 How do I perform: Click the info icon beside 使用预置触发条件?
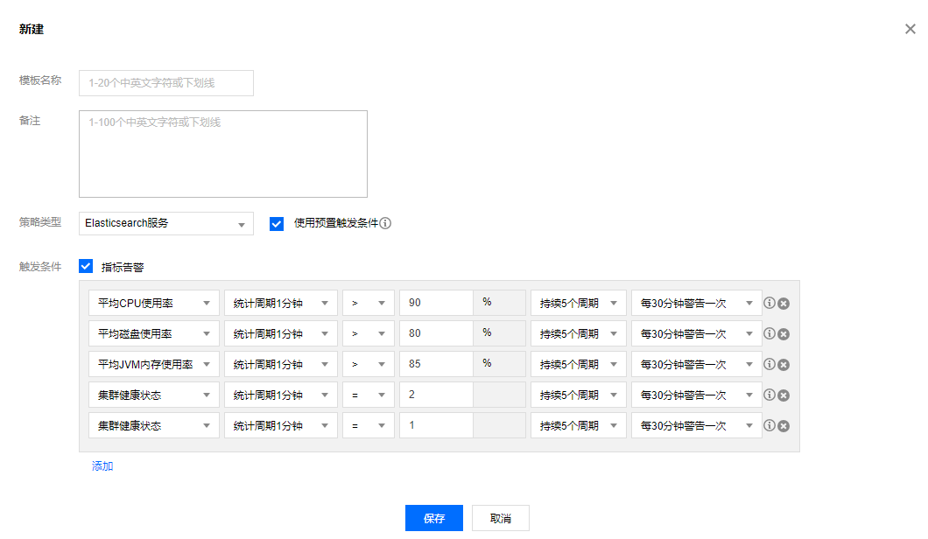point(385,223)
